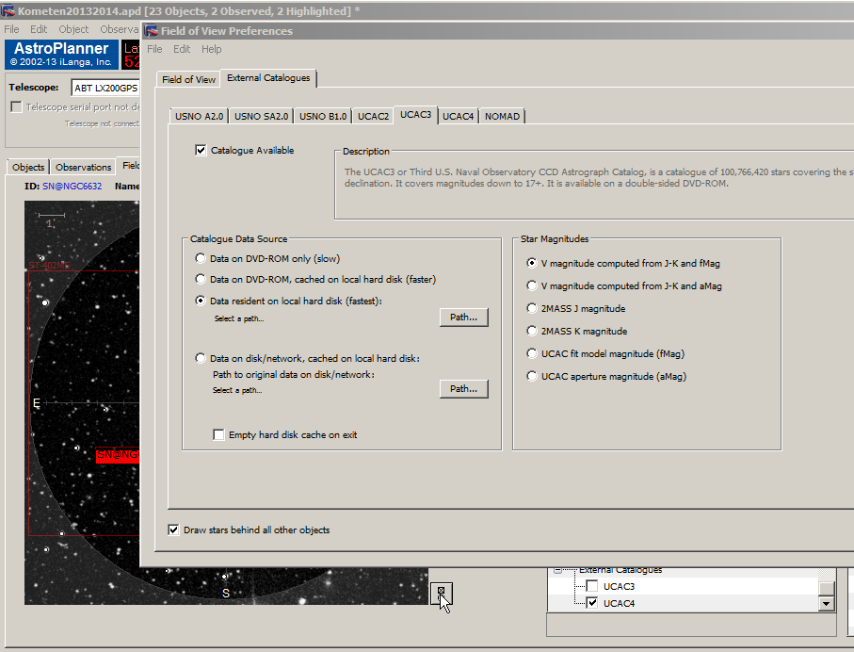Check the UCAC3 box in External Catalogues tree

[x=592, y=586]
